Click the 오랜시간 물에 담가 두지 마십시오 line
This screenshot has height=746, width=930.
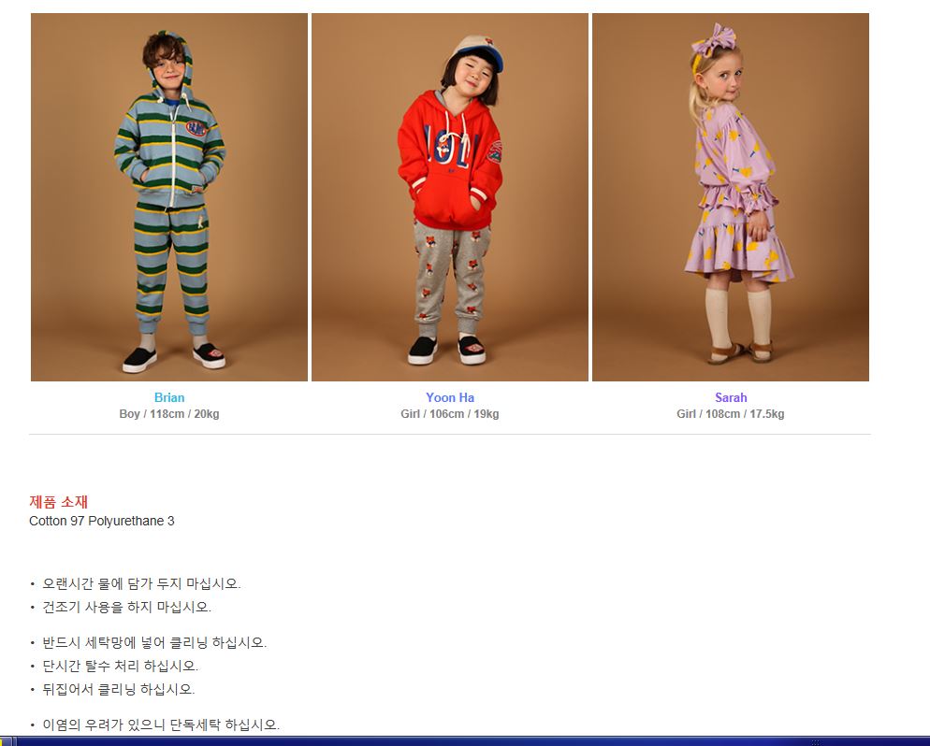[x=141, y=583]
